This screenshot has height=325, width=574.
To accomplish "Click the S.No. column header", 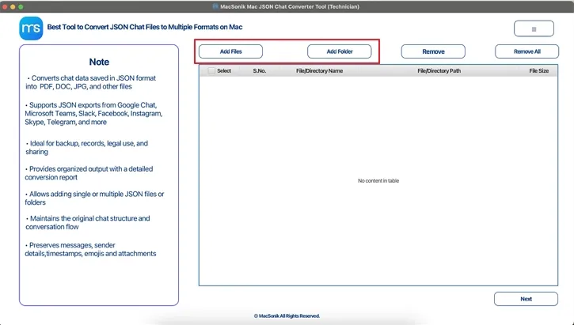I will [259, 71].
